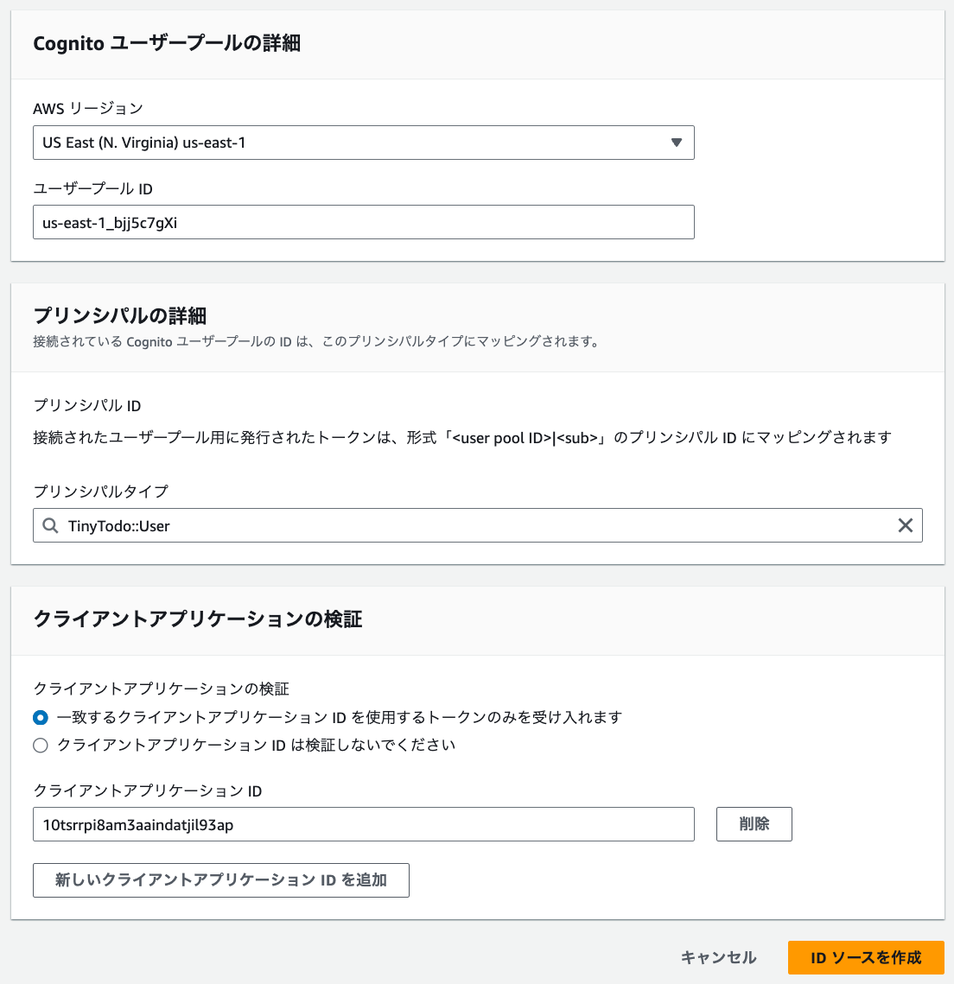Click the クライアントアプリケーション ID field label
The height and width of the screenshot is (984, 954).
(x=148, y=790)
